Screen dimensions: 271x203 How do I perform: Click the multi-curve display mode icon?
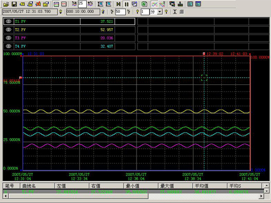tap(154, 4)
